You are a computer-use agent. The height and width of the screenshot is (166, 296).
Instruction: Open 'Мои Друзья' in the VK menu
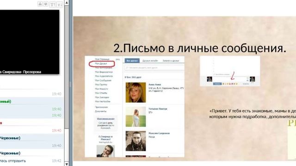pos(101,64)
